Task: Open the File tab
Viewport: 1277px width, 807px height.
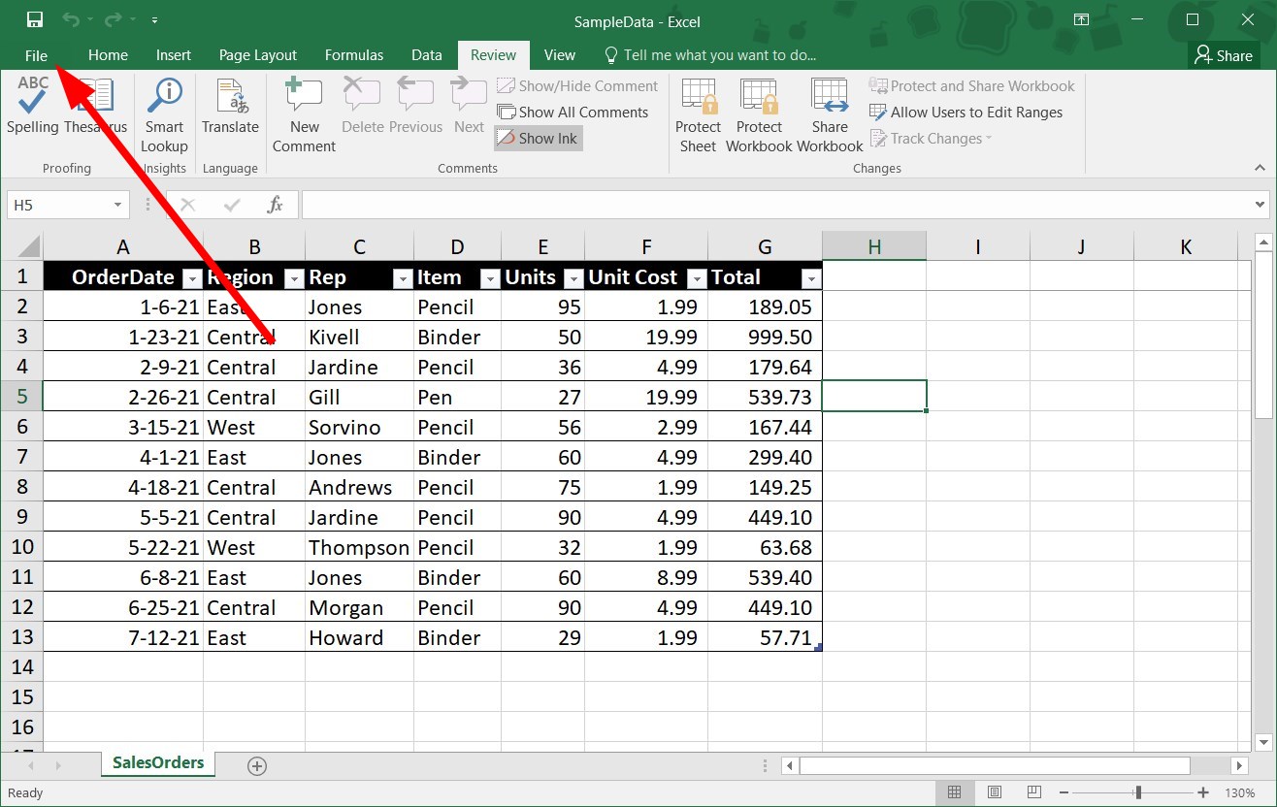Action: tap(36, 55)
